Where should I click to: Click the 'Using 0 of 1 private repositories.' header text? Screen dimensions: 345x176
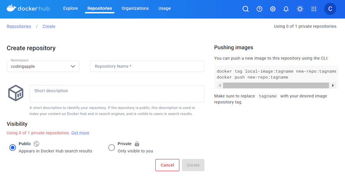pyautogui.click(x=306, y=26)
